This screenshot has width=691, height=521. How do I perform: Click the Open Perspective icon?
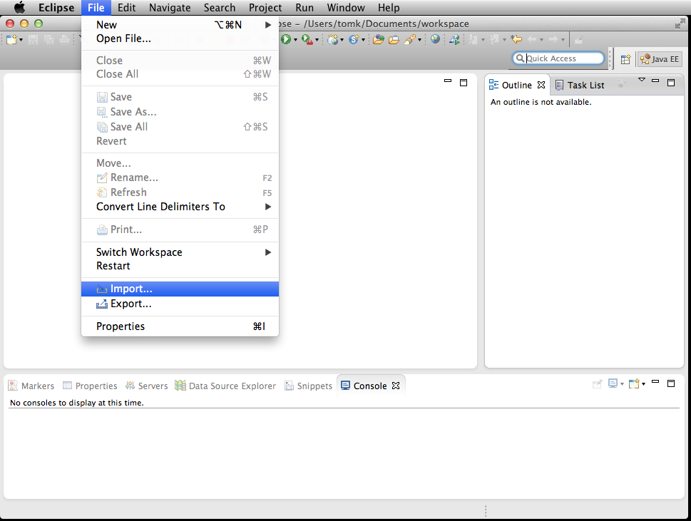point(625,59)
